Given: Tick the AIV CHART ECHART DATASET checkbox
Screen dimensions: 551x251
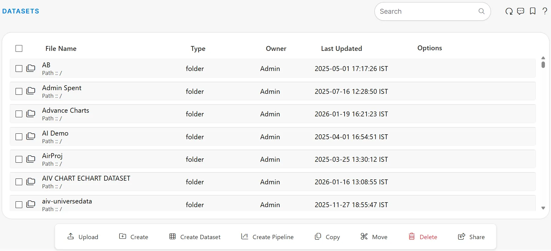Looking at the screenshot, I should (19, 182).
